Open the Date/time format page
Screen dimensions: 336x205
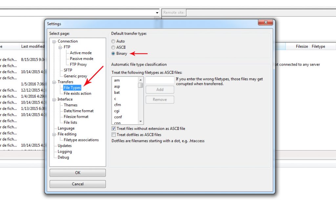click(x=79, y=111)
